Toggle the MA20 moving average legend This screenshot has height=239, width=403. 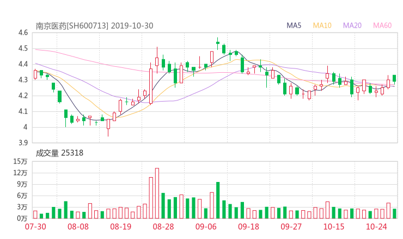click(352, 26)
